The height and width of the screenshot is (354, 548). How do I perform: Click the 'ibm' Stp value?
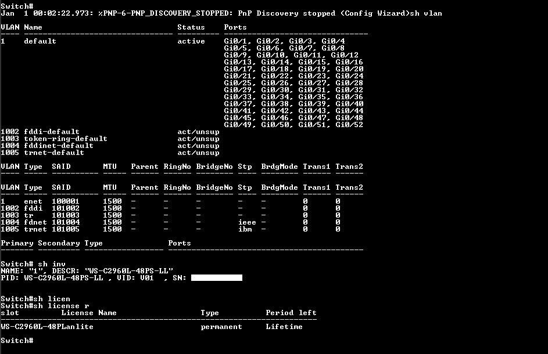click(x=245, y=229)
